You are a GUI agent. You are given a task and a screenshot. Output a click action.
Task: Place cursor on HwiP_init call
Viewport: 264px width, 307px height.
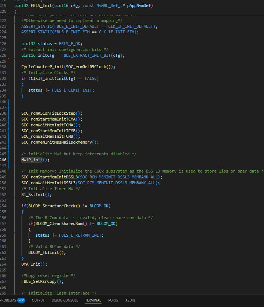click(32, 160)
